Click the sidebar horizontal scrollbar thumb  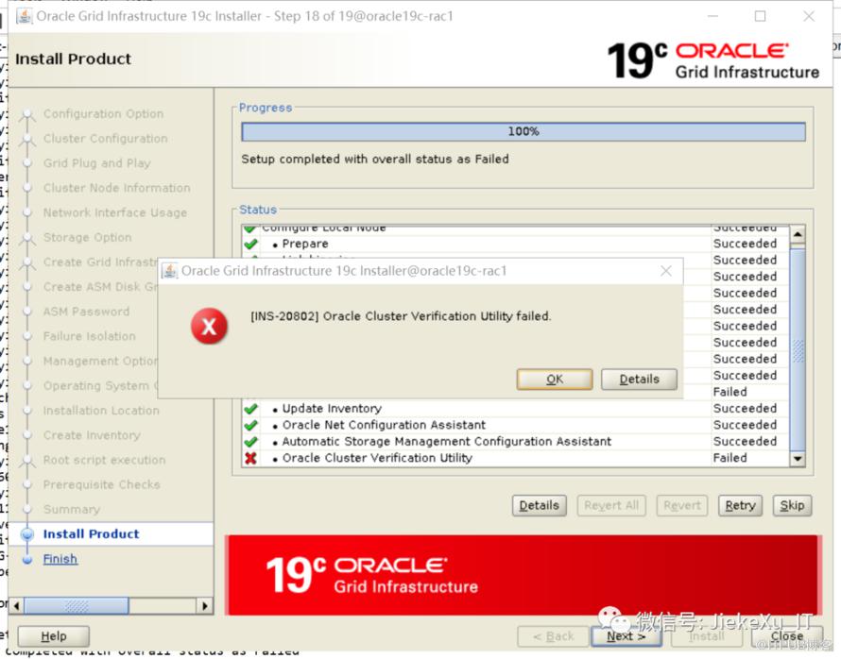coord(77,606)
